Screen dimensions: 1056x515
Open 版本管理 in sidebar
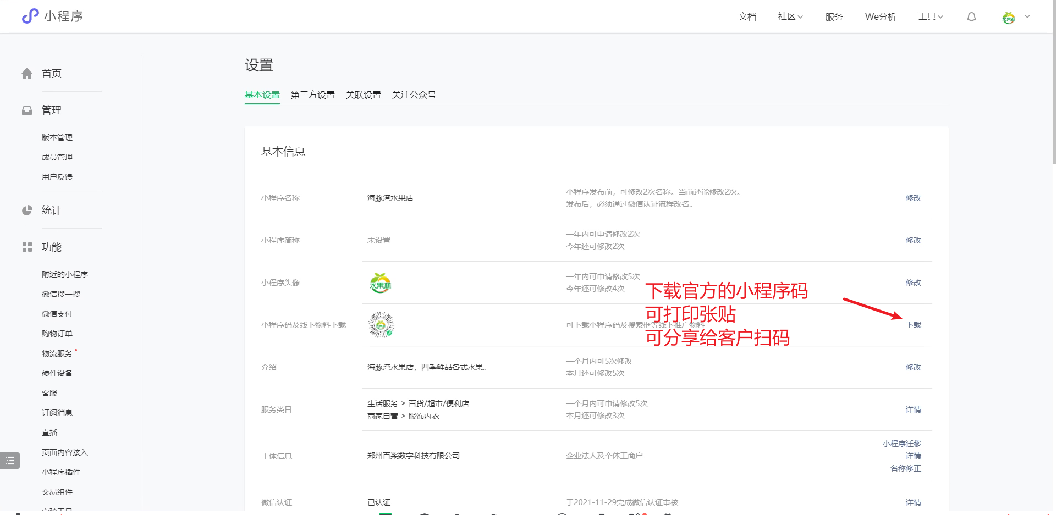tap(57, 137)
